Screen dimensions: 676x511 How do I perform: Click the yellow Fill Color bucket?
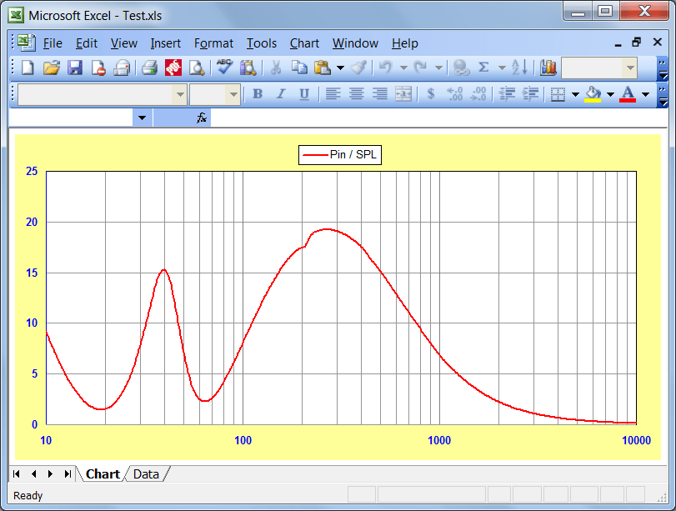[593, 93]
